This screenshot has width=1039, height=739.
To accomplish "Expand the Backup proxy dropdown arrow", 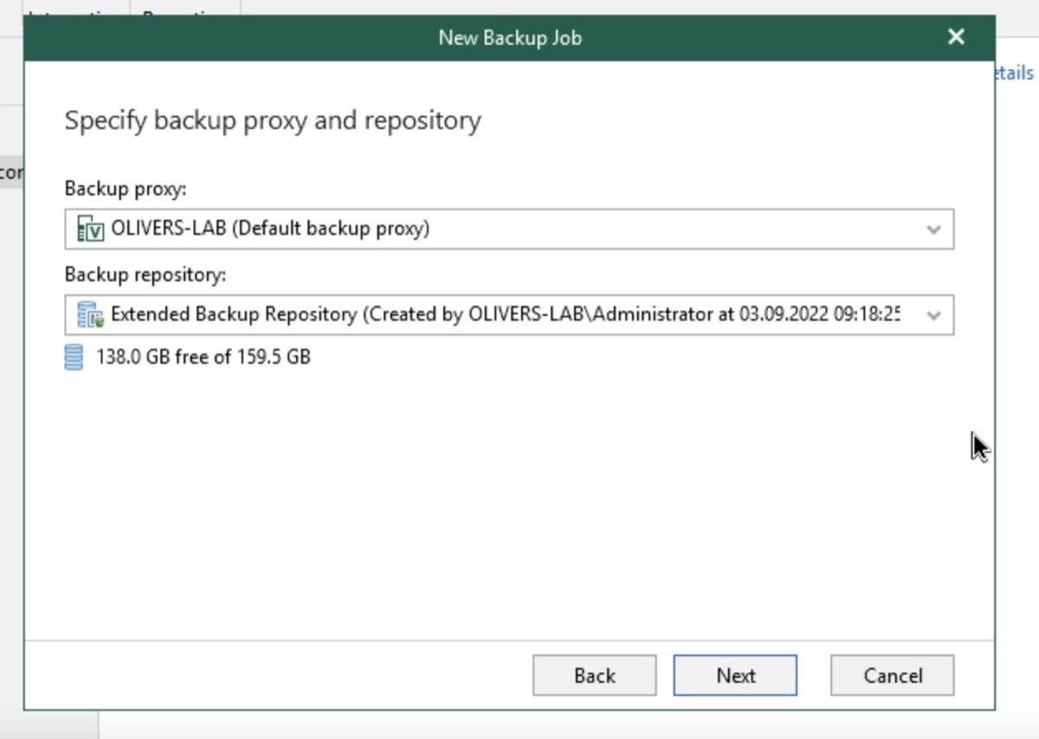I will (933, 230).
